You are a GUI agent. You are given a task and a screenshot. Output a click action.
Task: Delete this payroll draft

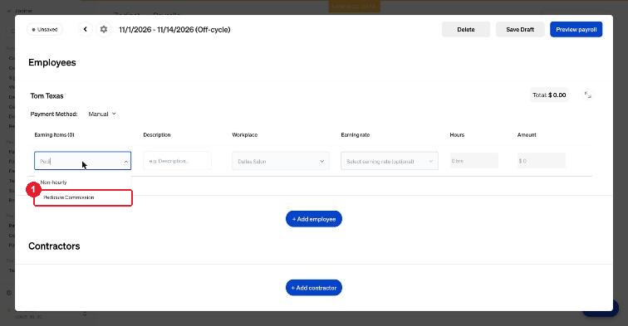[x=466, y=30]
